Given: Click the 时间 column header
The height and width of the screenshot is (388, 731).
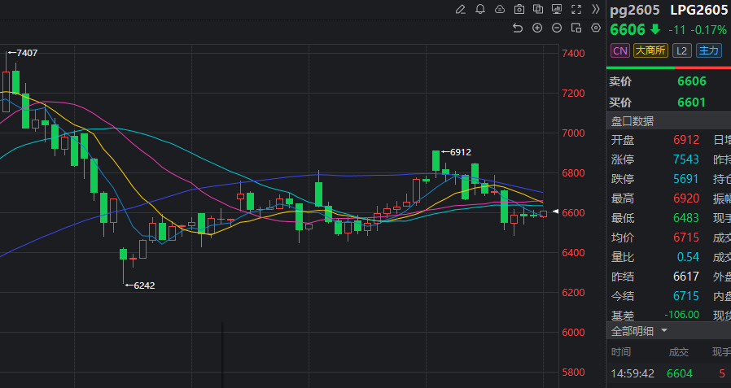Looking at the screenshot, I should tap(621, 352).
